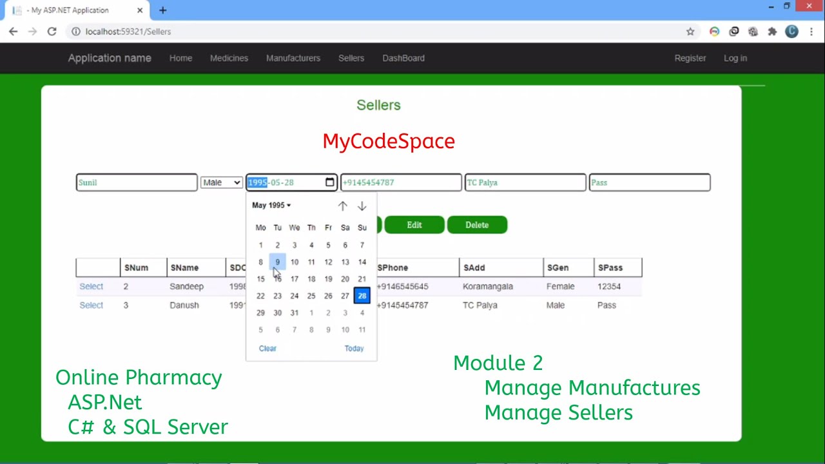
Task: Click the Danush name cell
Action: click(x=184, y=305)
